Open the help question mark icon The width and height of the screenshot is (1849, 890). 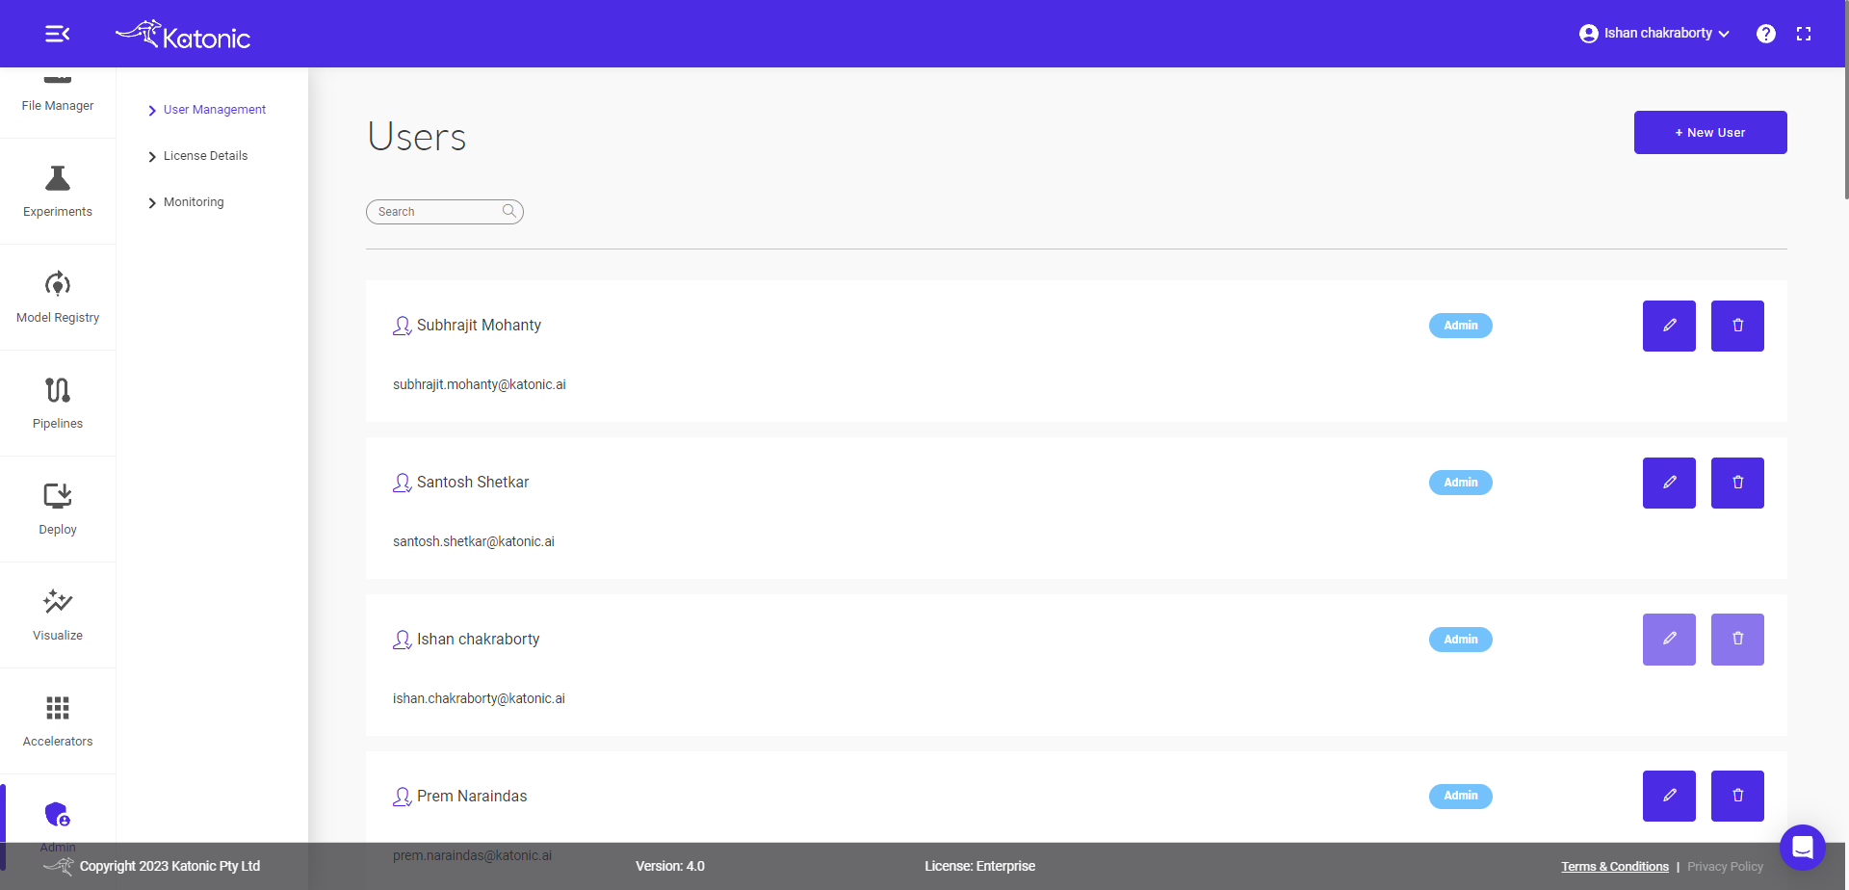coord(1765,34)
